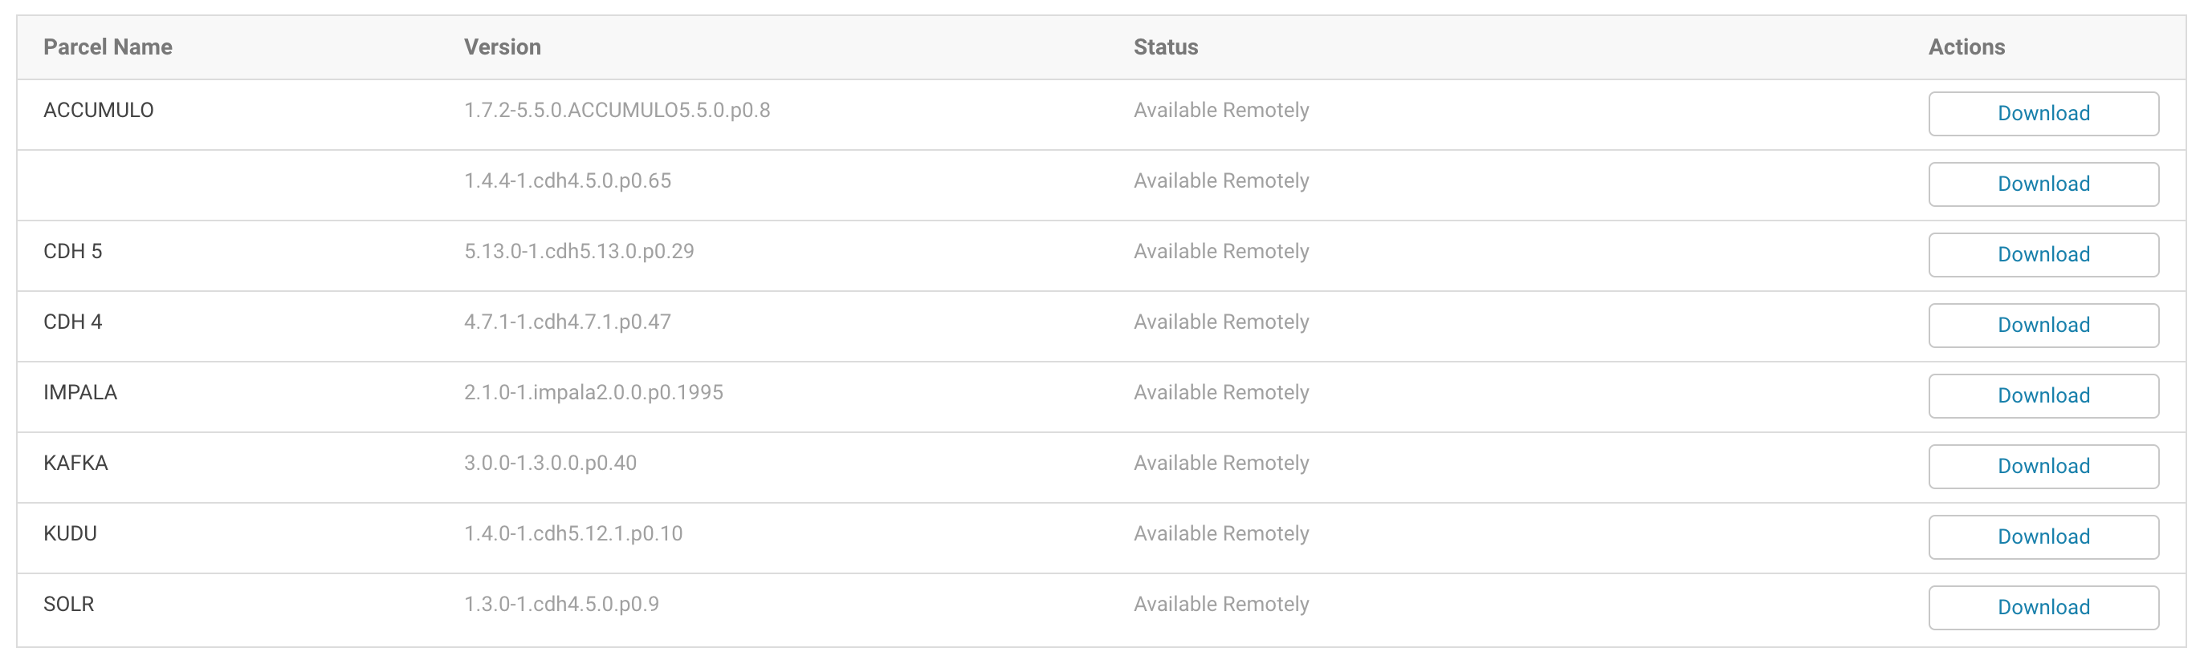Click the Status column header
The image size is (2200, 672).
(1165, 47)
